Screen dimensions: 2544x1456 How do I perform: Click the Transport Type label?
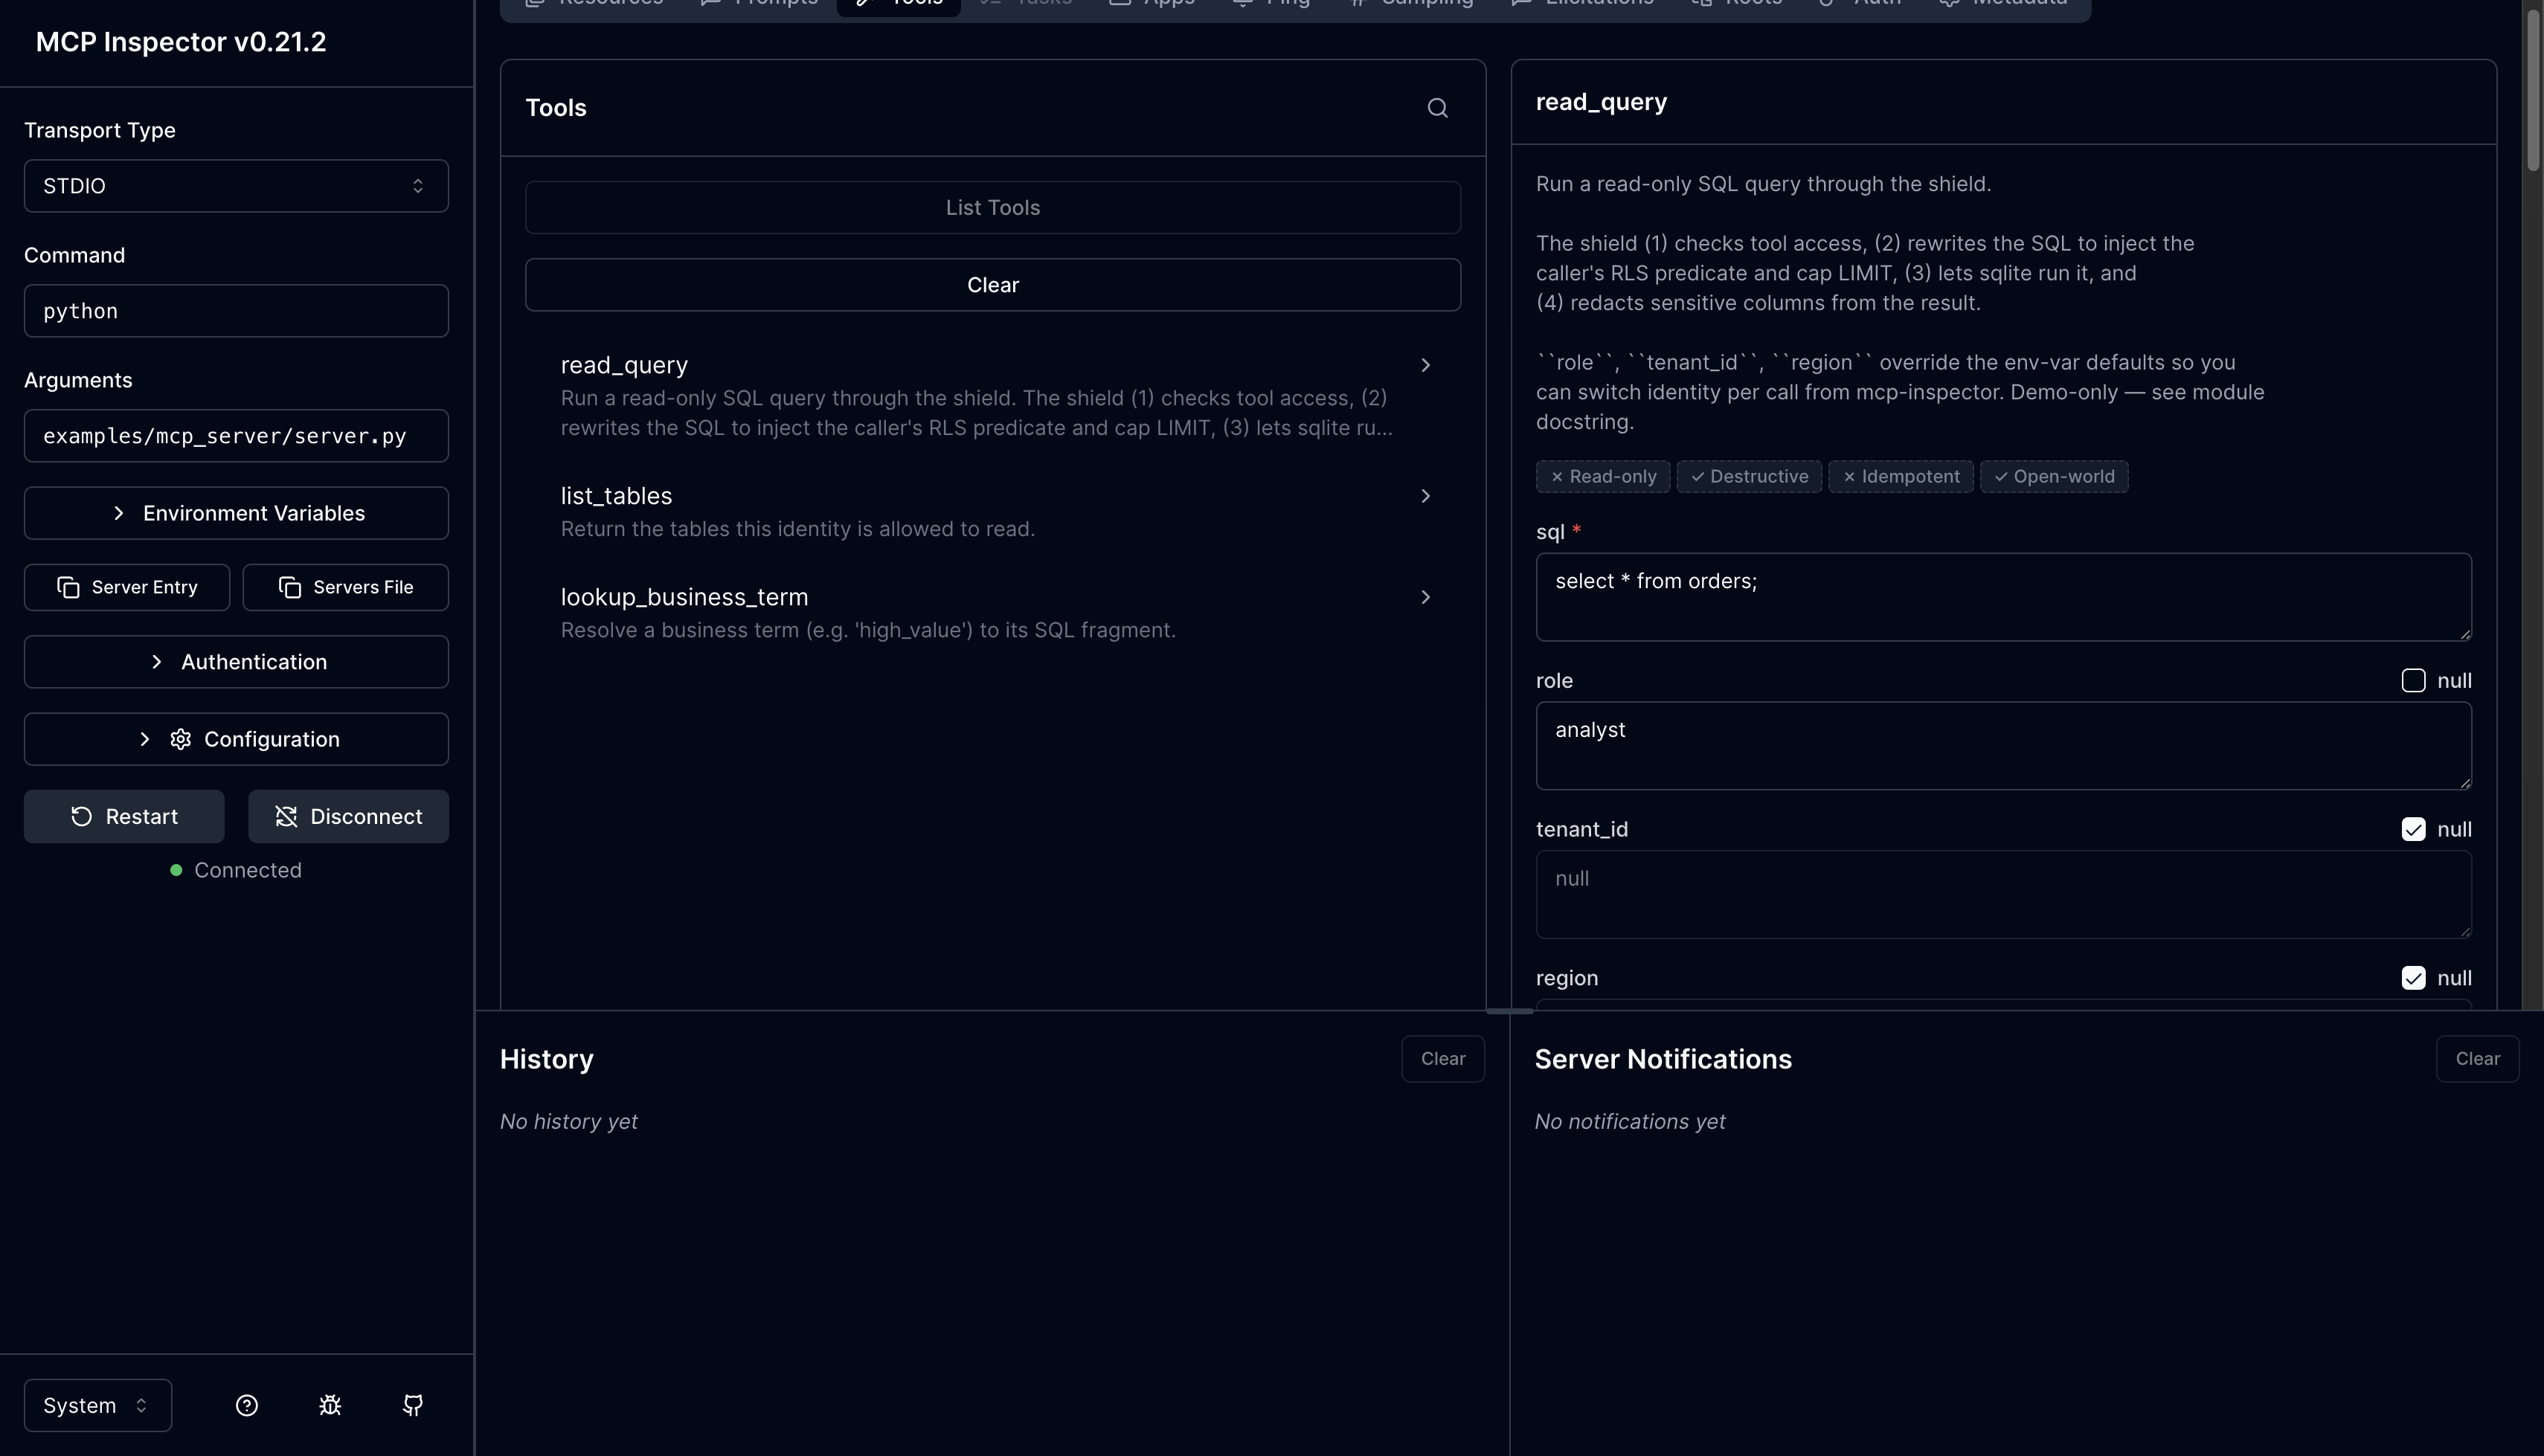click(x=100, y=130)
